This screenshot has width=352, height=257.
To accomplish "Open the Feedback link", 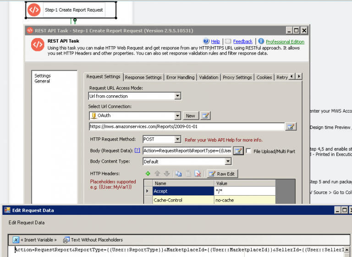I will 242,42.
